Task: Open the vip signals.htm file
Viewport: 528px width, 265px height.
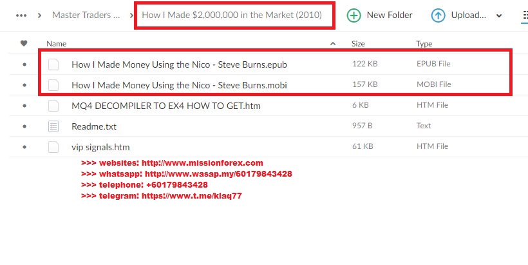Action: pyautogui.click(x=100, y=147)
